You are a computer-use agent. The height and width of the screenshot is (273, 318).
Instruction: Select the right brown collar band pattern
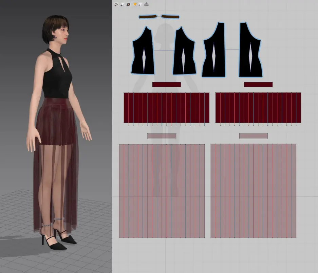click(170, 17)
